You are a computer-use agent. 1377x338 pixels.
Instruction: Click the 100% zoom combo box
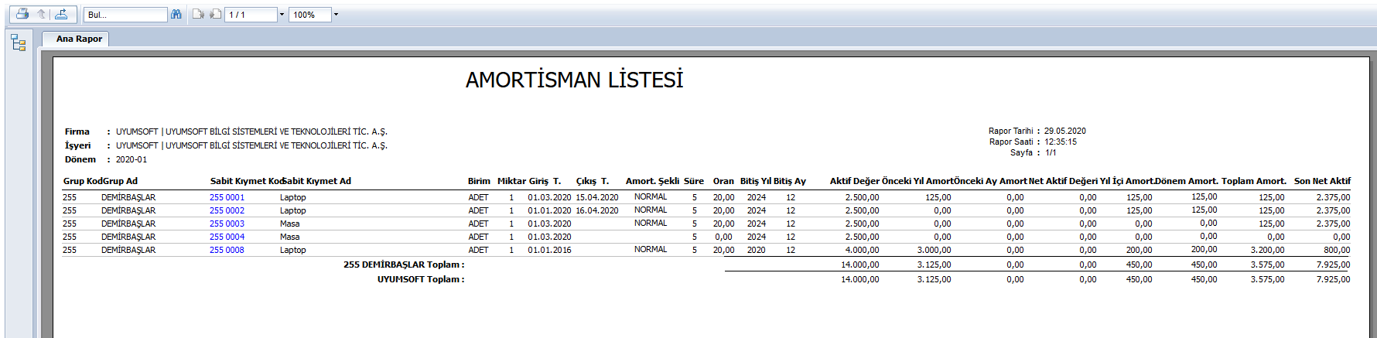click(309, 15)
